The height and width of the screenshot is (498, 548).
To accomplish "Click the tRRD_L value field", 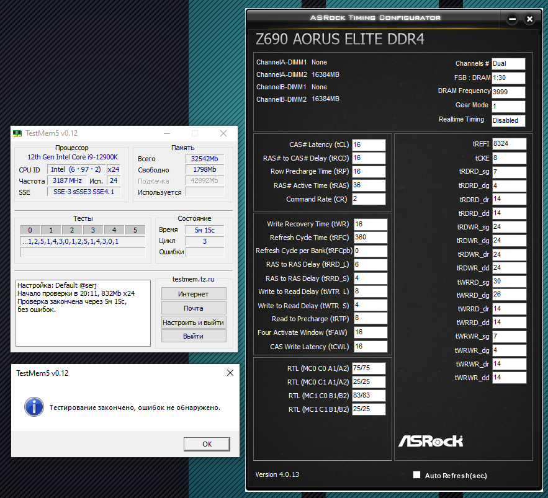I will pos(371,265).
